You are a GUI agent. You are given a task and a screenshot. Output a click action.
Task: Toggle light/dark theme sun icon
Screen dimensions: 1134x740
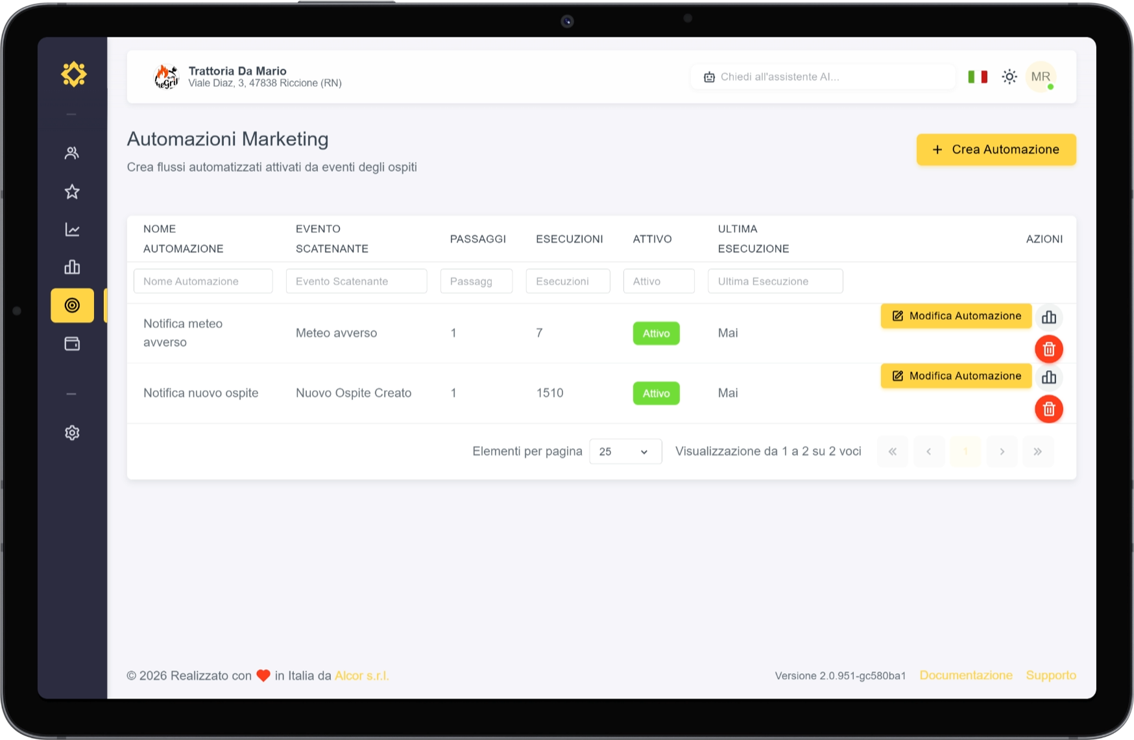[x=1009, y=77]
